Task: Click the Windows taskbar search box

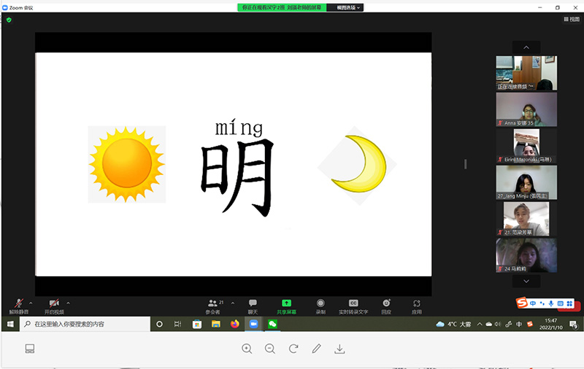Action: (84, 324)
